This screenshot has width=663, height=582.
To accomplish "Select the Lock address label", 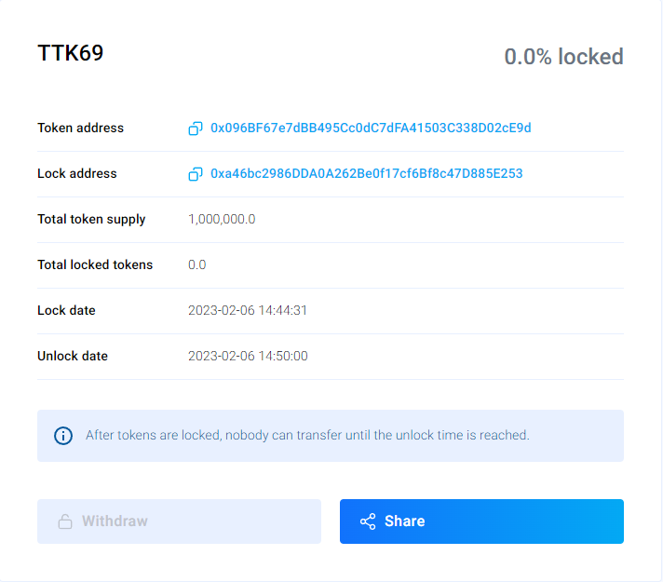I will point(77,173).
